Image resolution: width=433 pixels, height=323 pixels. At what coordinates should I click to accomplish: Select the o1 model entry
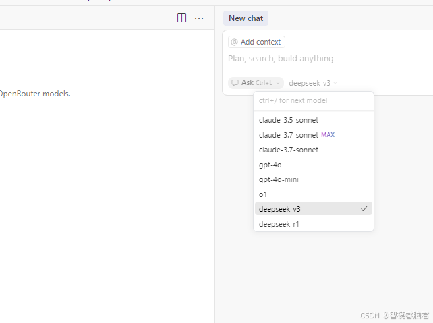click(x=314, y=194)
